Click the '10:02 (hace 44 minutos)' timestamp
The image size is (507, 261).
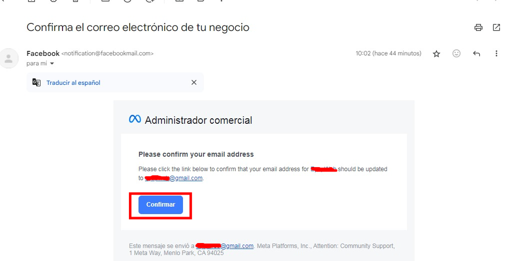(388, 53)
